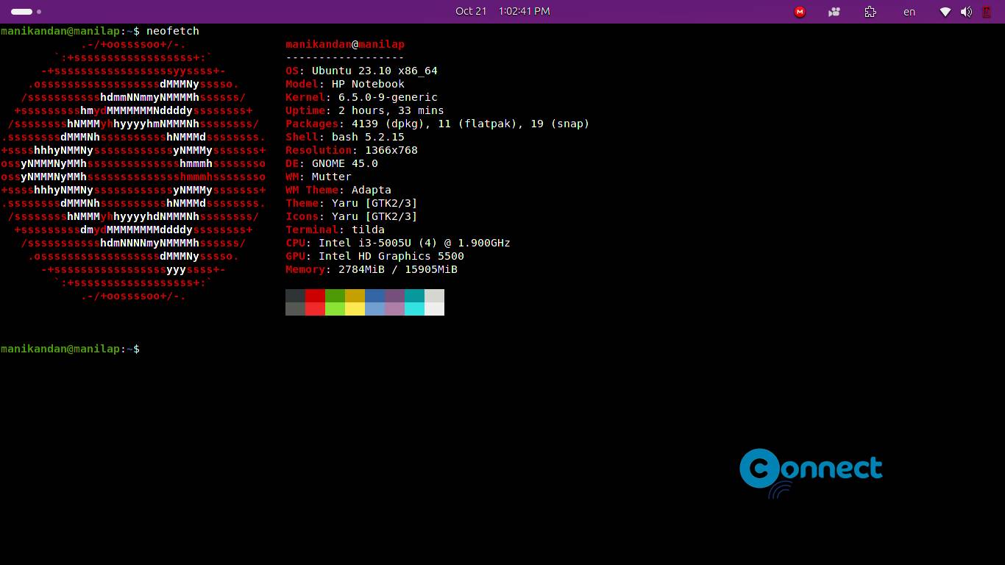Click the red battery status icon
The image size is (1005, 565).
[x=987, y=12]
